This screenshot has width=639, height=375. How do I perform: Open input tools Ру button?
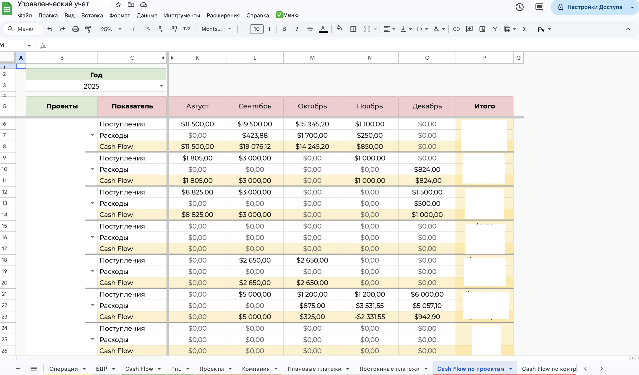point(544,29)
